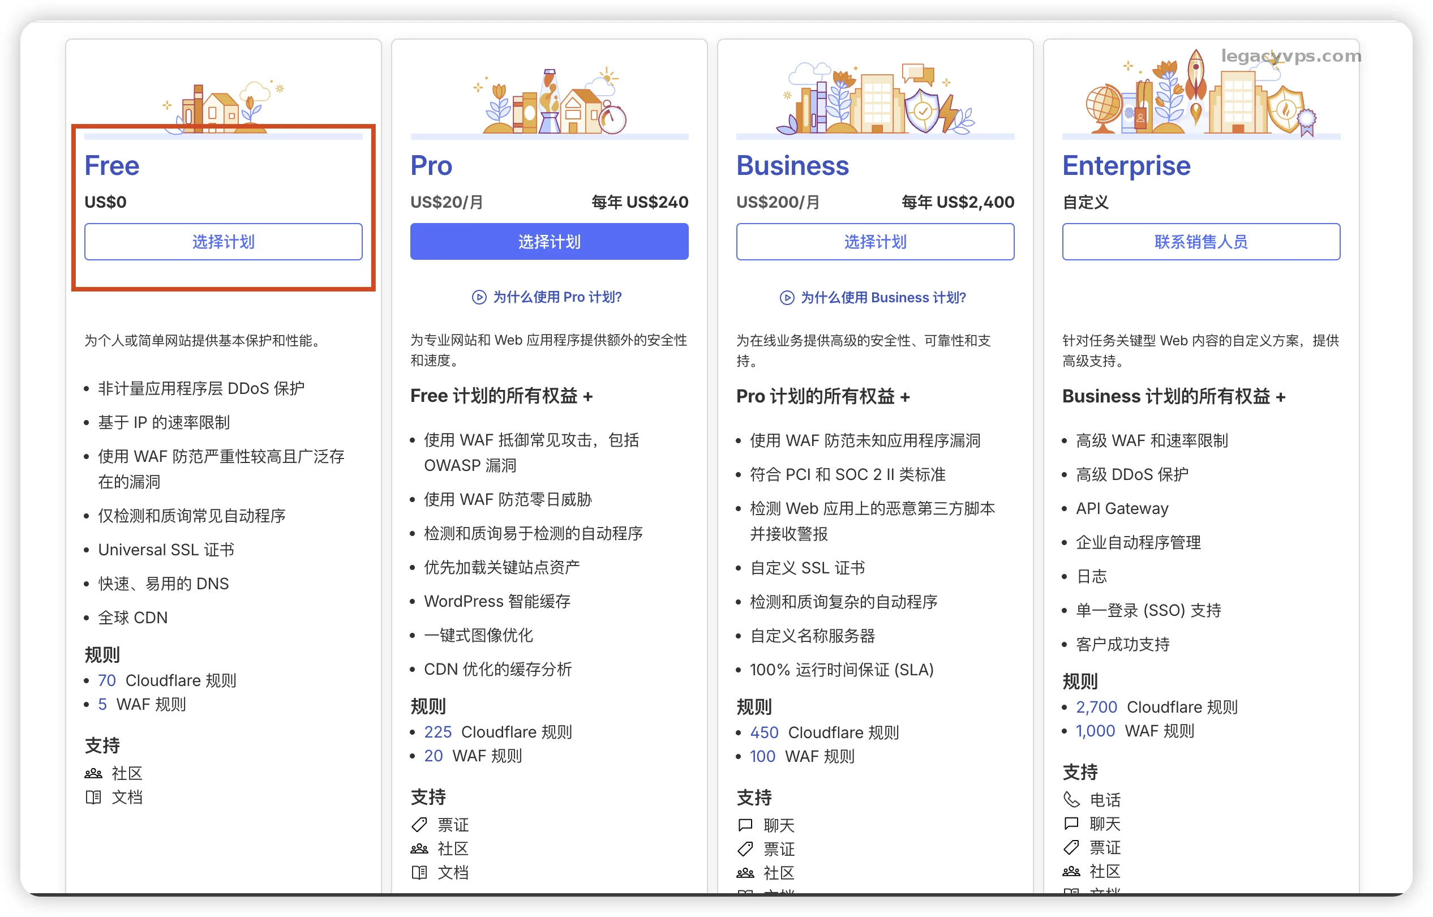Click the Business plan 聊天 chat icon
The height and width of the screenshot is (917, 1433).
(745, 825)
